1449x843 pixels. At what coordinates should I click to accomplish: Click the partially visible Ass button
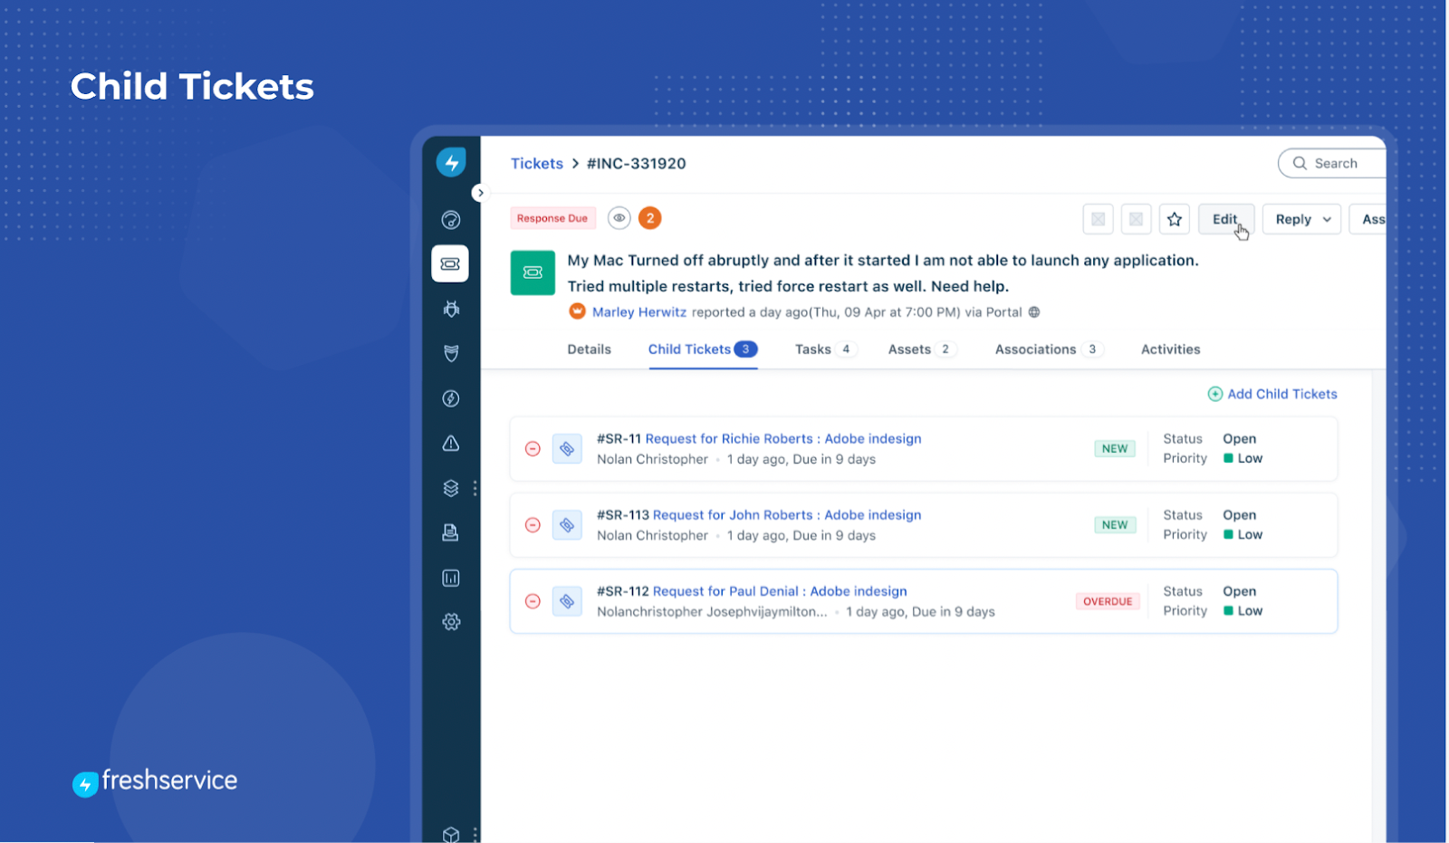pos(1368,219)
